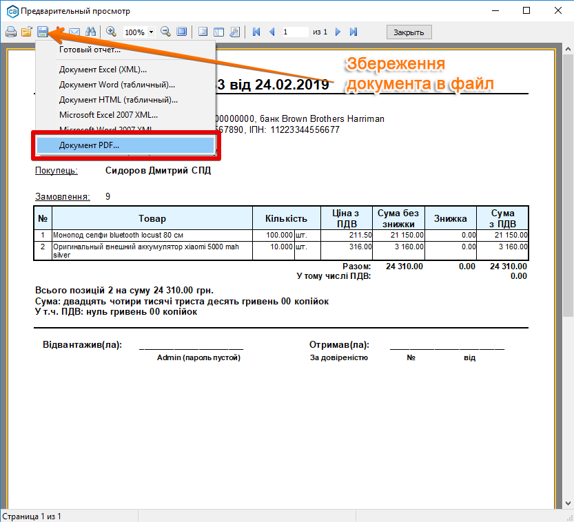Click Страница 1 из 1 in the status bar

click(32, 516)
